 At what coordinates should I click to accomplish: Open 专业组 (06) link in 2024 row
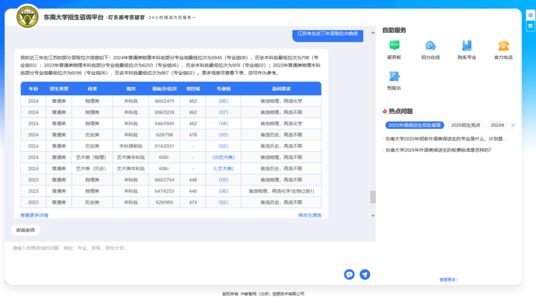[x=223, y=101]
